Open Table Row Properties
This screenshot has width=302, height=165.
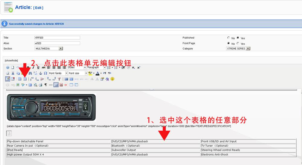pyautogui.click(x=20, y=79)
